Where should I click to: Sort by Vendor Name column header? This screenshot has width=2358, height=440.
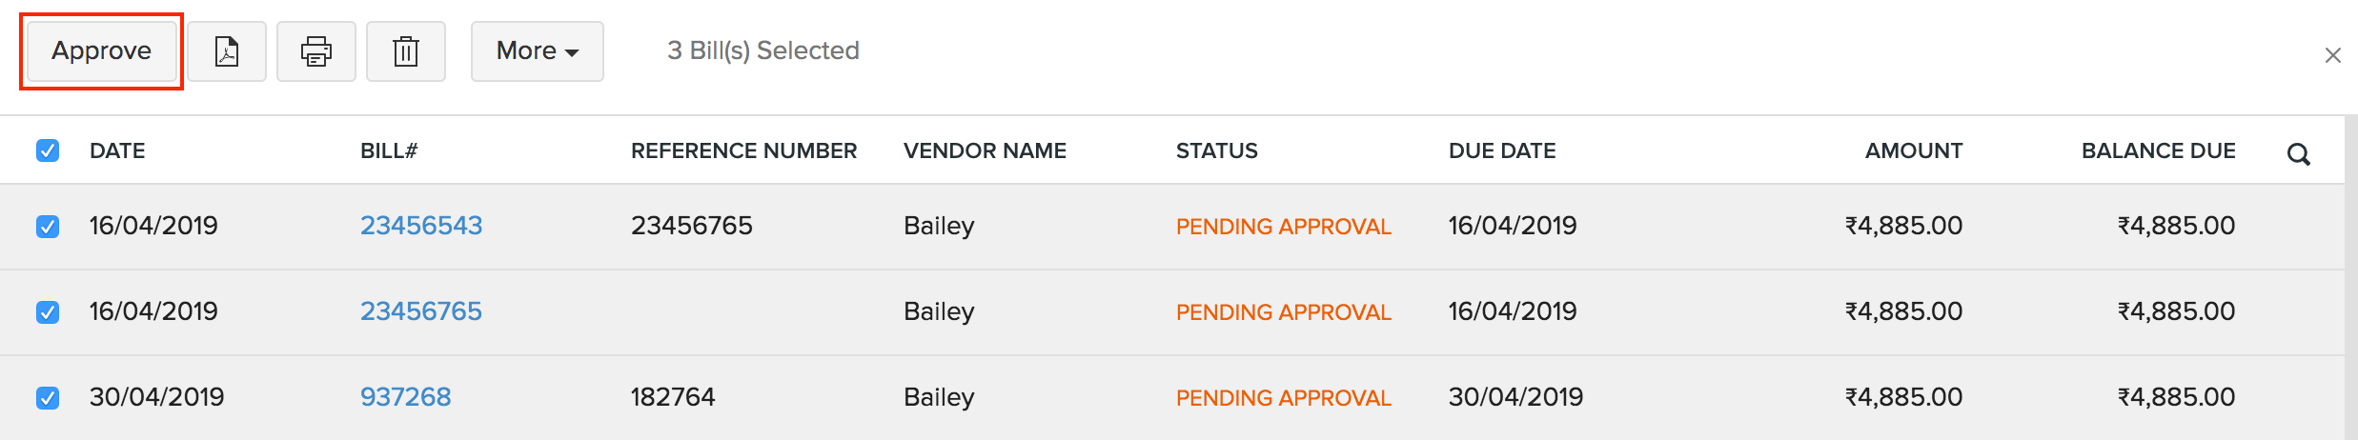pyautogui.click(x=985, y=150)
